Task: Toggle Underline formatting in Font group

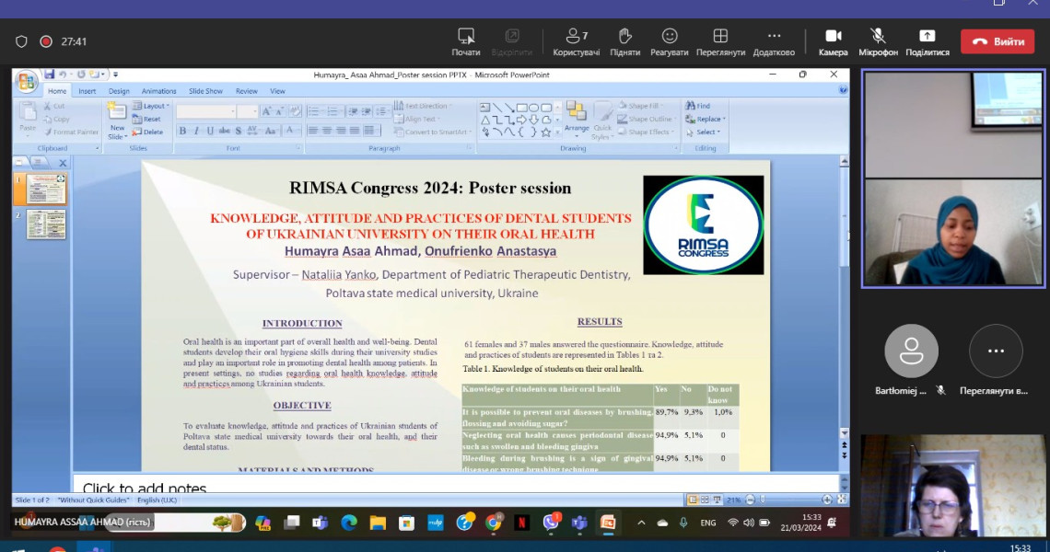Action: click(x=210, y=132)
